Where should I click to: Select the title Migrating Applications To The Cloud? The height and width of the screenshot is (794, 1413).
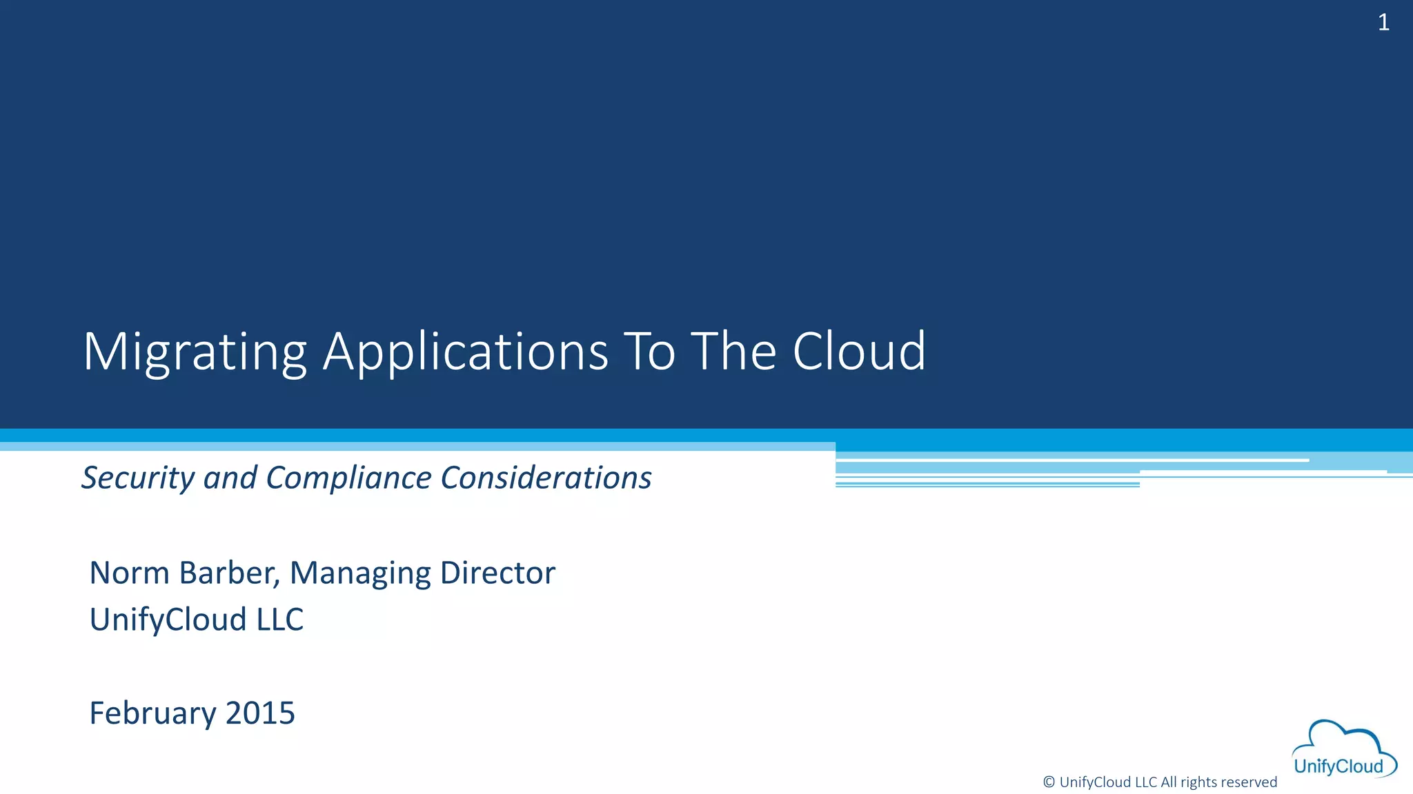tap(504, 352)
